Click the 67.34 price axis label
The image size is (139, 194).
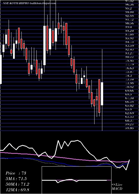tap(130, 98)
